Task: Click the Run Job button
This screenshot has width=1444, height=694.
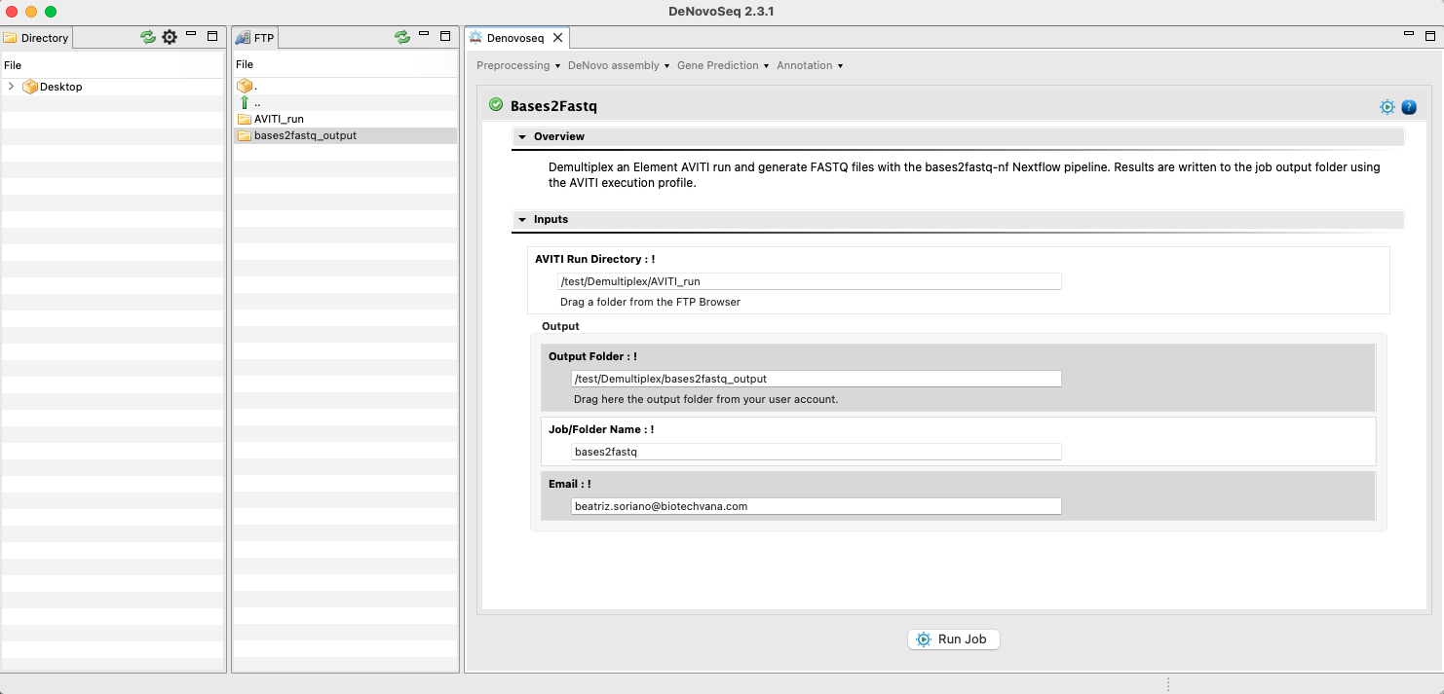Action: pos(954,639)
